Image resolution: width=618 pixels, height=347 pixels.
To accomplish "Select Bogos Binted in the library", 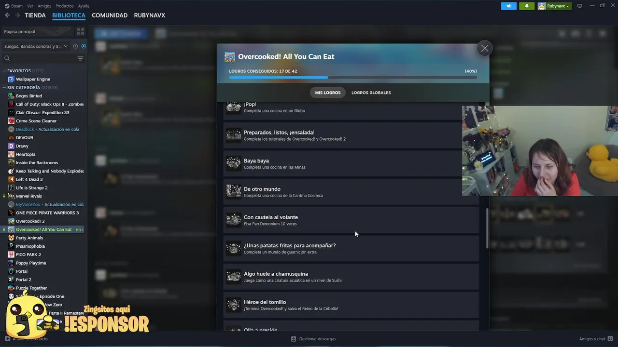I will pyautogui.click(x=29, y=96).
